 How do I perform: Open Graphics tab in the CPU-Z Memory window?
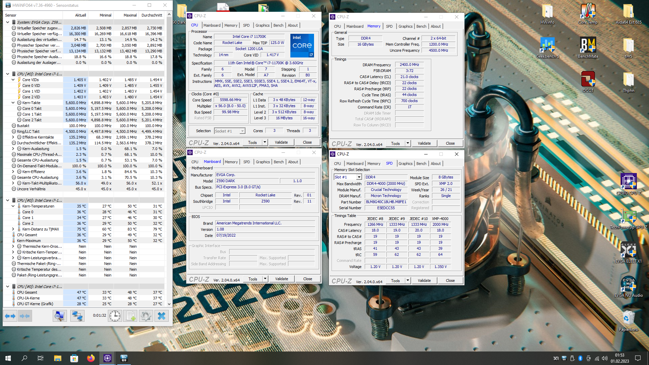click(x=405, y=26)
